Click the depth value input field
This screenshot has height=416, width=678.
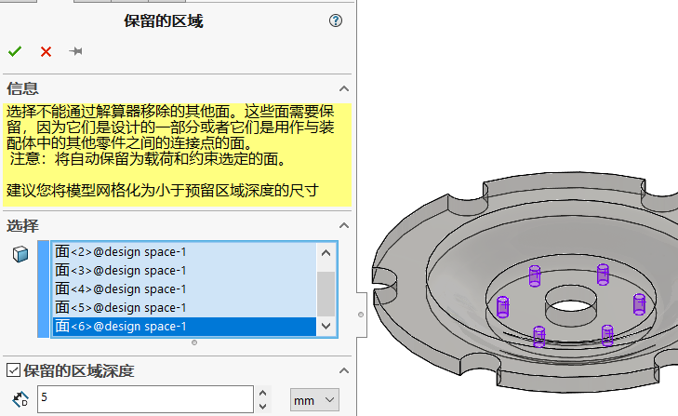pos(145,399)
